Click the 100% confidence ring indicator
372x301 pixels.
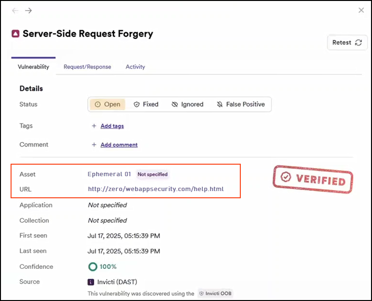click(x=93, y=266)
